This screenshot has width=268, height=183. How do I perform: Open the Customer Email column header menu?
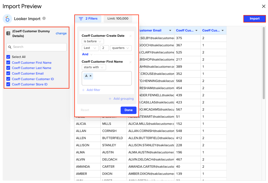[x=170, y=31]
